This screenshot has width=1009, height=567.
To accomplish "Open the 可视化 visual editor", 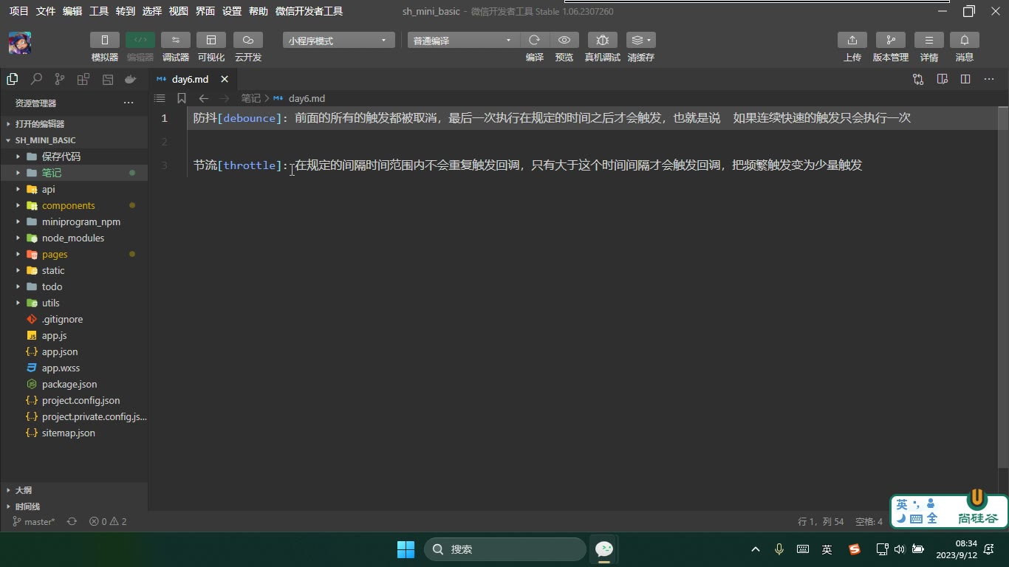I will point(211,40).
